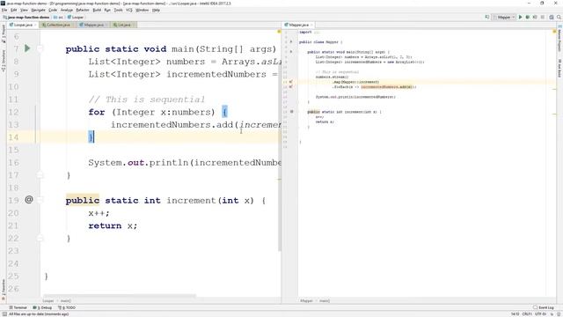Open the Debug tool window

42,307
